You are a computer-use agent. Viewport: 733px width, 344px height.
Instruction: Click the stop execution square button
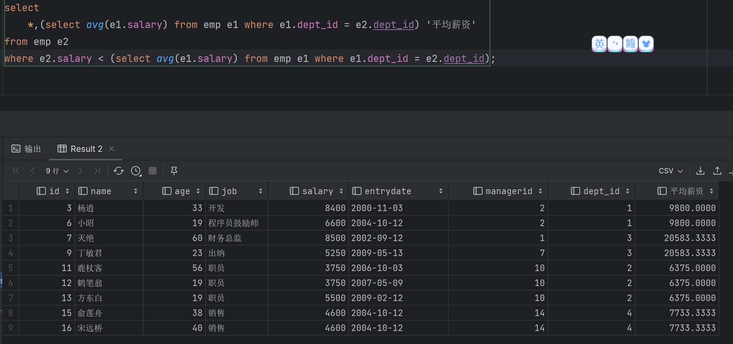tap(153, 171)
